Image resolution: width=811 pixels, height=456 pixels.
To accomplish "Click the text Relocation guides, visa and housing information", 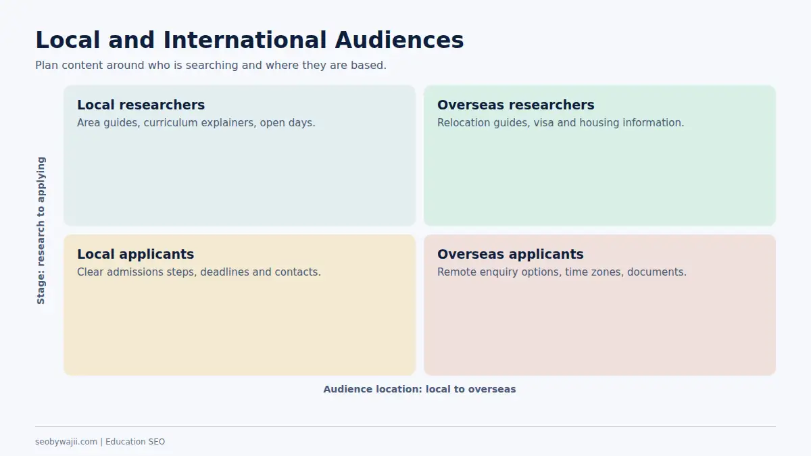I will [x=560, y=123].
